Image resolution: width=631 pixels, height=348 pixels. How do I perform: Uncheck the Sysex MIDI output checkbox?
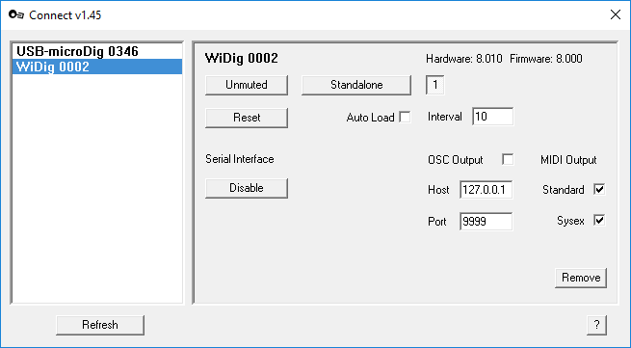tap(599, 221)
